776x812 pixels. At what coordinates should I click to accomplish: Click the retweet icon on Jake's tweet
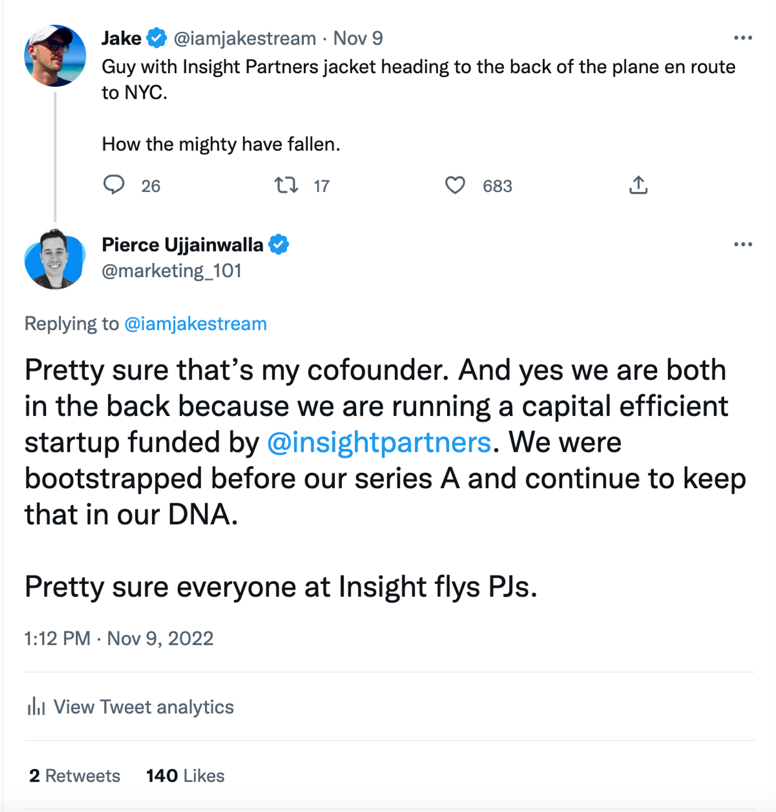coord(286,185)
